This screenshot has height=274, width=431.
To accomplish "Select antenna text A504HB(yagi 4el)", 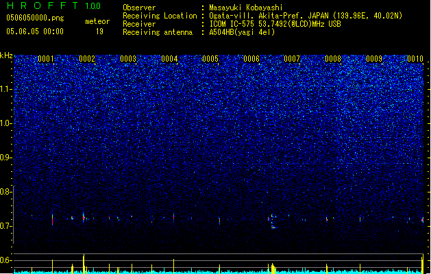I will tap(242, 32).
